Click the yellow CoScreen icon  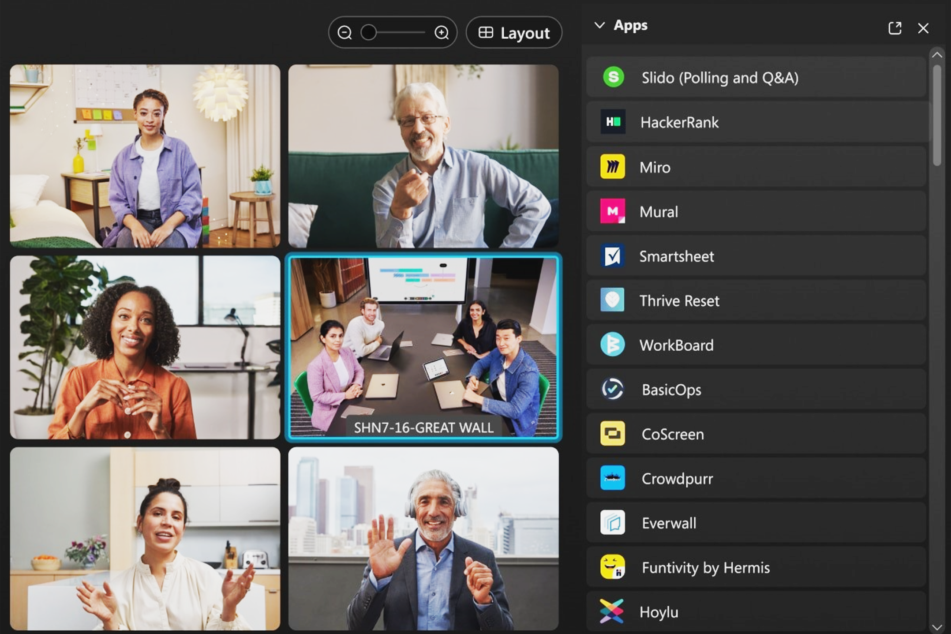pos(612,433)
